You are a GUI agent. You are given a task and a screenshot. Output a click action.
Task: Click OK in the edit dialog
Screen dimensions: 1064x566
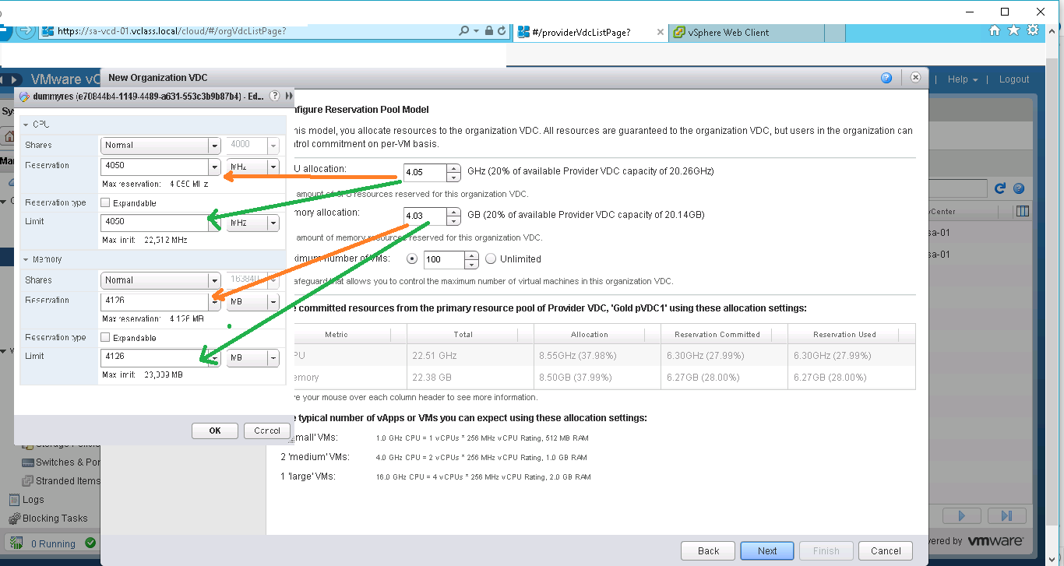click(214, 430)
